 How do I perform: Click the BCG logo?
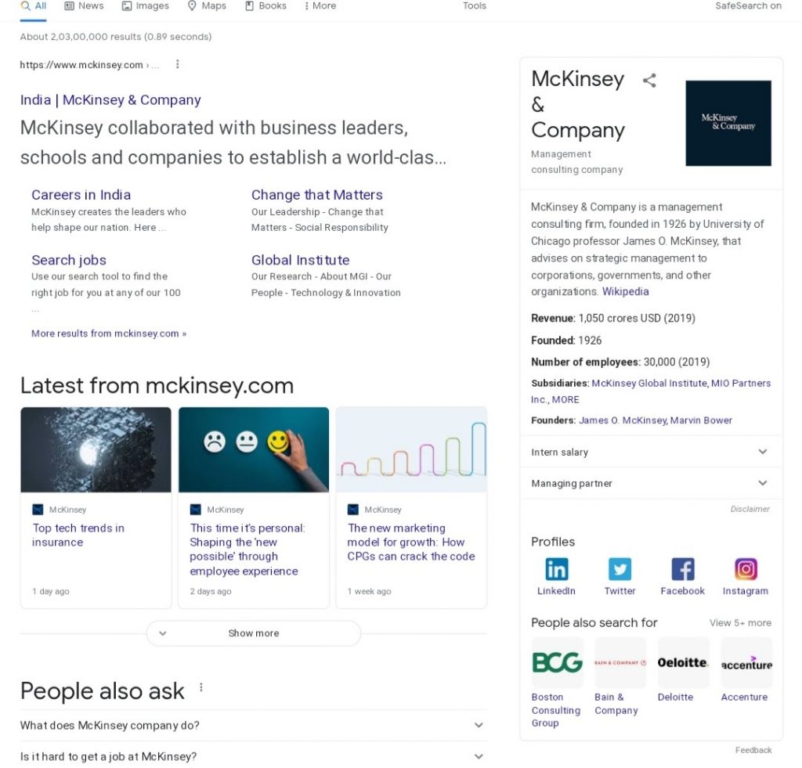click(x=557, y=662)
